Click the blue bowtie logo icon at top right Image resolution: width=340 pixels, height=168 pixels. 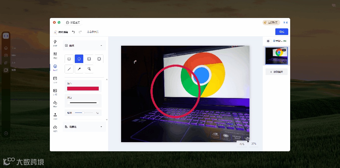285,22
